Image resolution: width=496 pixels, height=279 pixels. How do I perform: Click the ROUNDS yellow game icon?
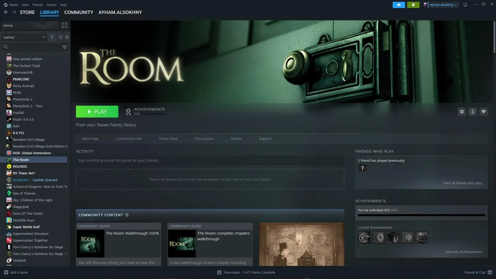[x=9, y=167]
